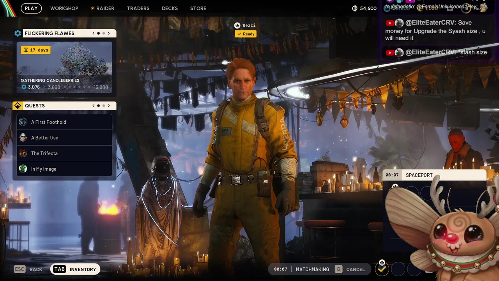Click the 54,600 coin balance
499x281 pixels.
click(368, 8)
